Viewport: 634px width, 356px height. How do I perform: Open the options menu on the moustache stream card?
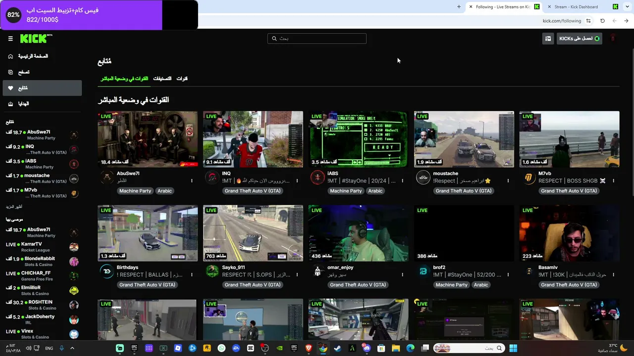[x=508, y=181]
